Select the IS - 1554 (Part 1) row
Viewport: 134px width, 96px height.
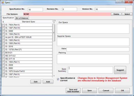pos(28,62)
